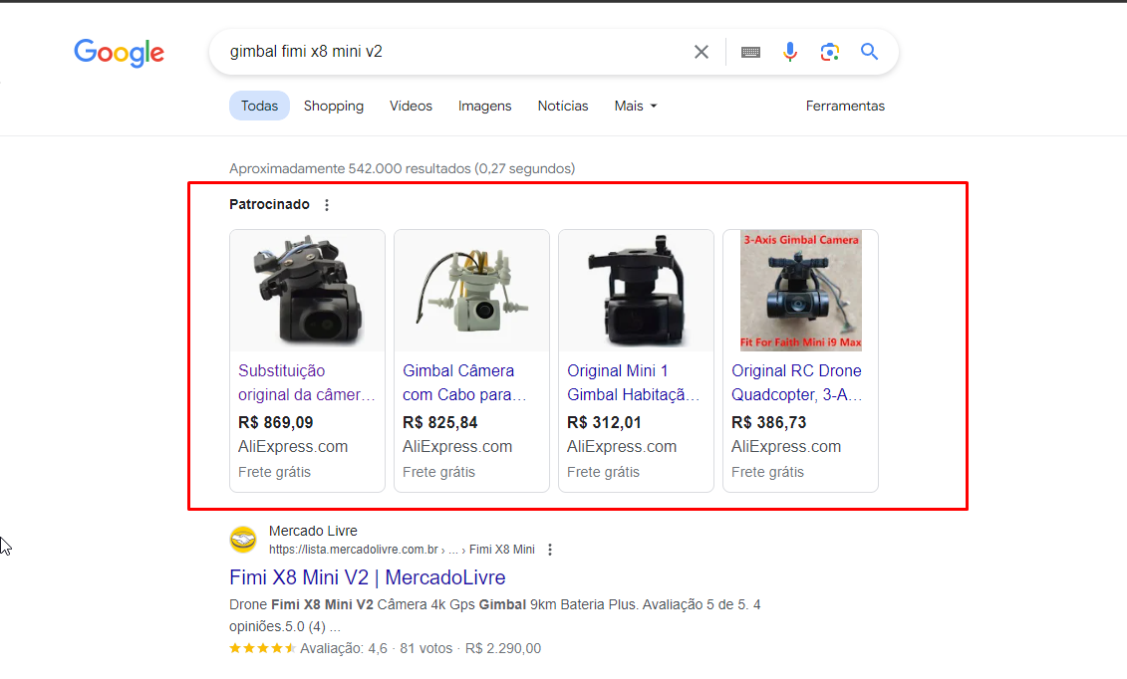Open Google Lens camera search icon

coord(829,51)
